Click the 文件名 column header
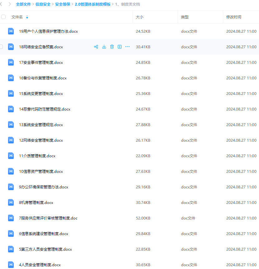Screen dimensions: 259x269 click(17, 17)
